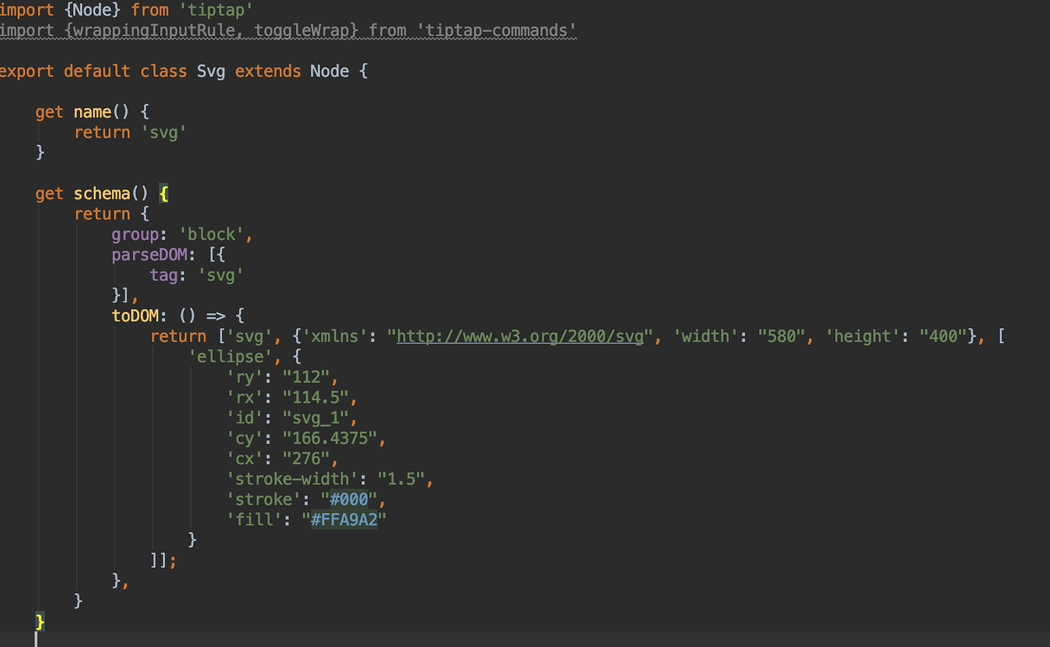This screenshot has height=647, width=1050.
Task: Click the 'stroke-width' key
Action: [292, 479]
